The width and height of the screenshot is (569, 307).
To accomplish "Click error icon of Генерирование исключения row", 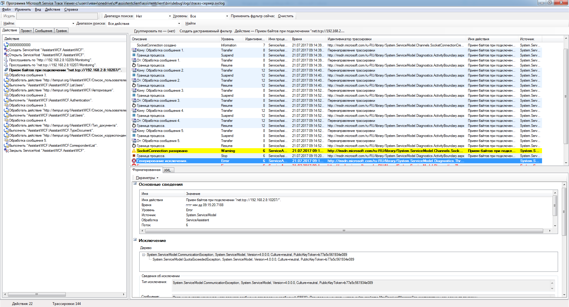I will coord(134,161).
